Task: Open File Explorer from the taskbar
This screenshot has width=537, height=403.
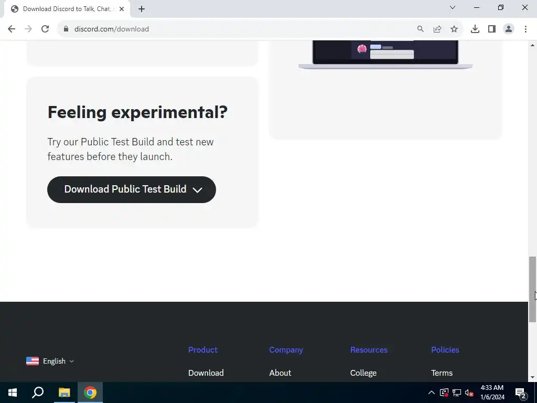Action: tap(64, 393)
